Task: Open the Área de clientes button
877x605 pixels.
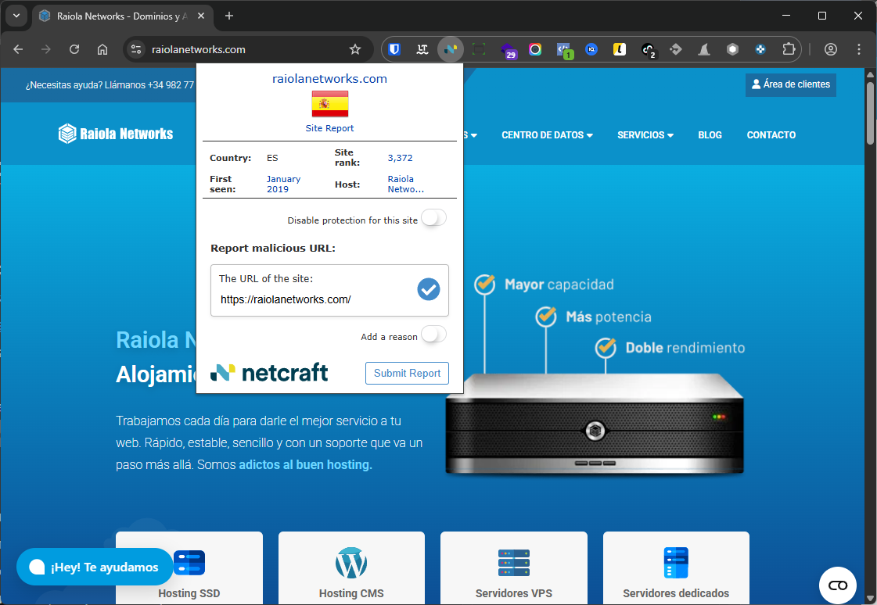Action: [791, 85]
